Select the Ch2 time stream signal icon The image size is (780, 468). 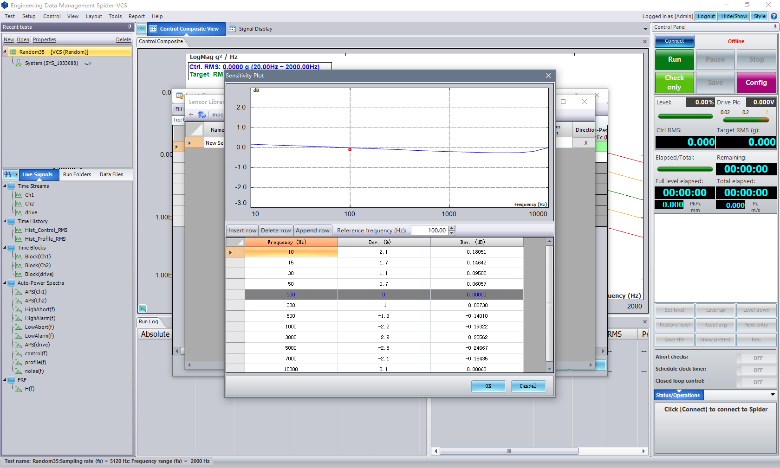(x=19, y=204)
